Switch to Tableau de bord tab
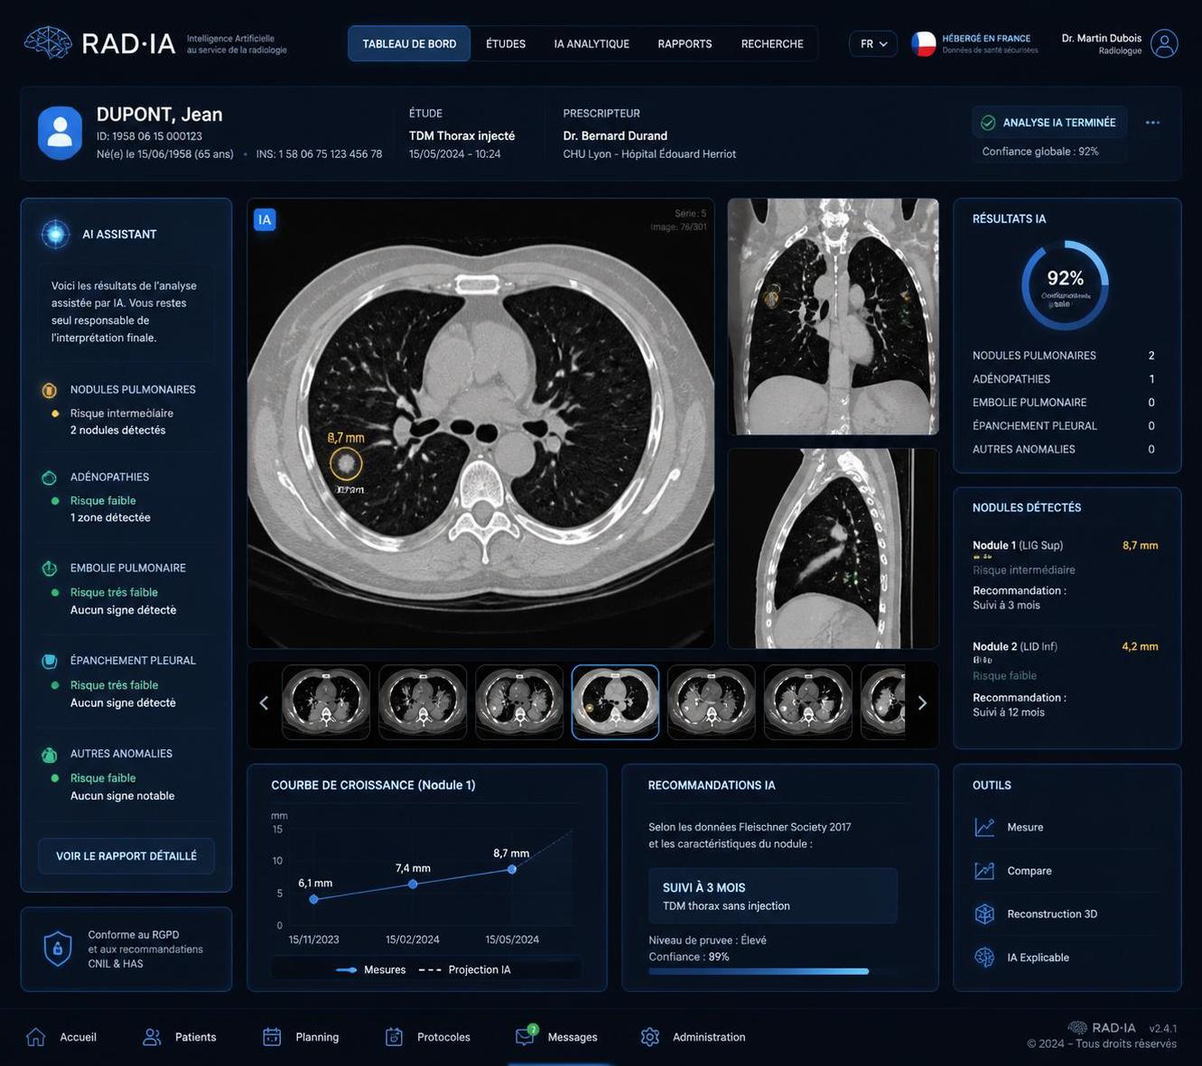The height and width of the screenshot is (1066, 1202). tap(409, 43)
